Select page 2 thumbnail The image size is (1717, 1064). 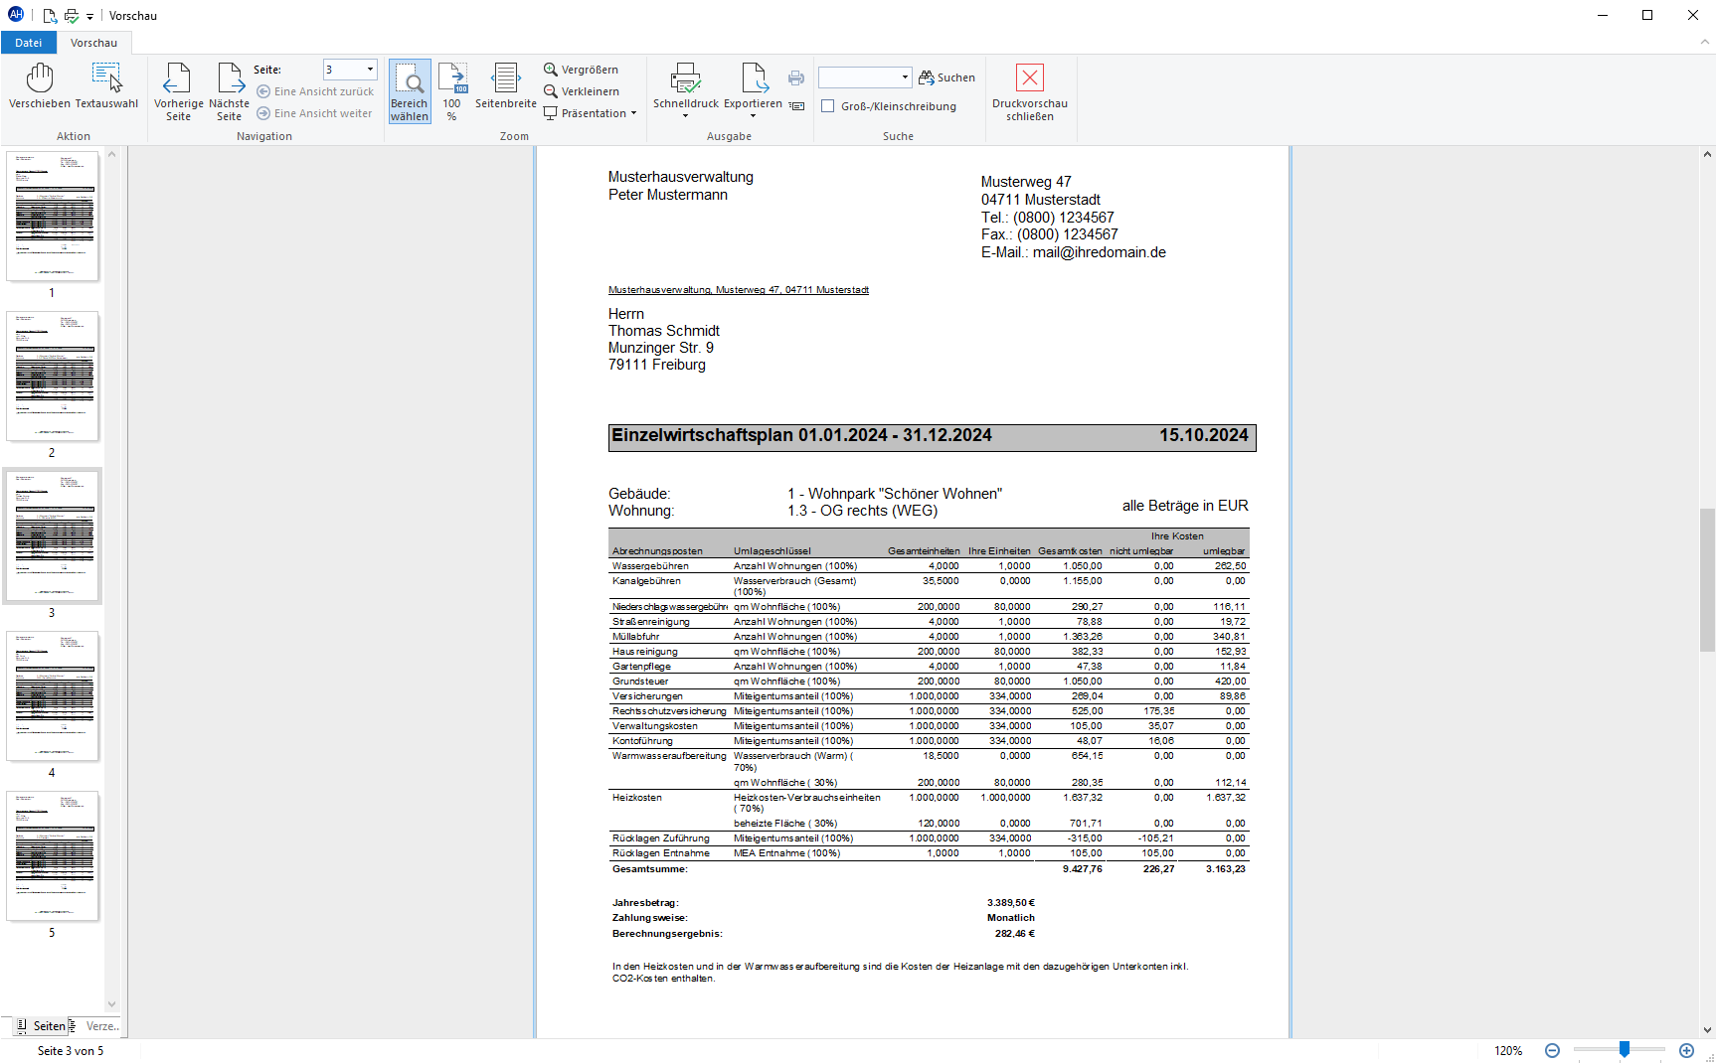click(53, 377)
